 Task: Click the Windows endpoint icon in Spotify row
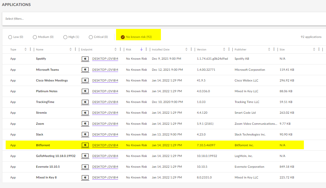point(85,59)
